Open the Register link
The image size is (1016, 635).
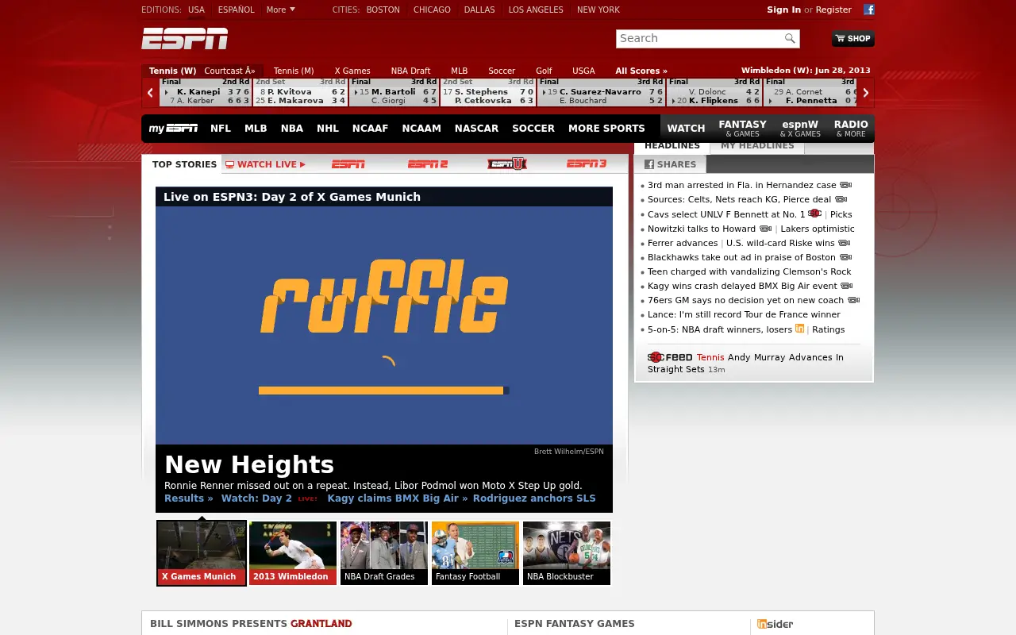[x=833, y=10]
